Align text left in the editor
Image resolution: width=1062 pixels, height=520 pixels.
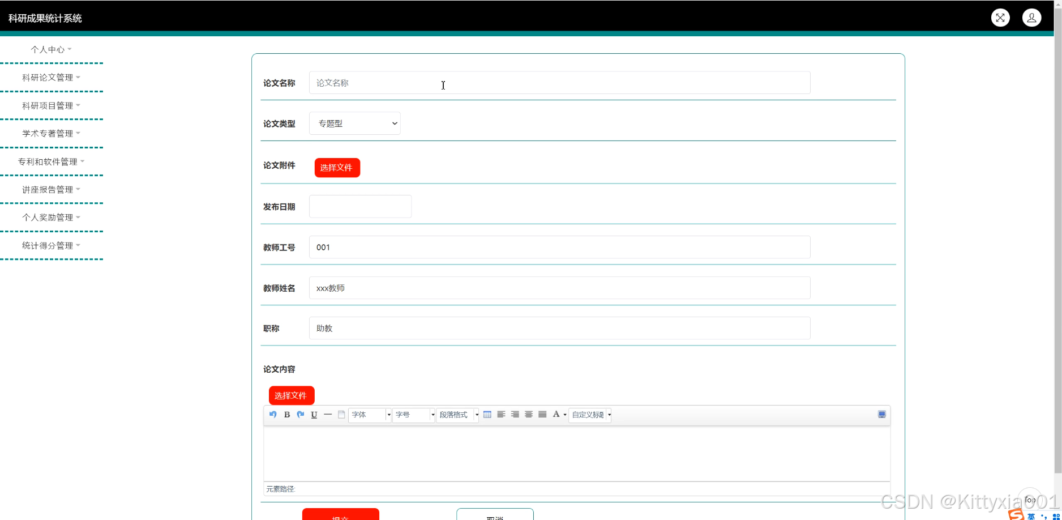tap(501, 415)
